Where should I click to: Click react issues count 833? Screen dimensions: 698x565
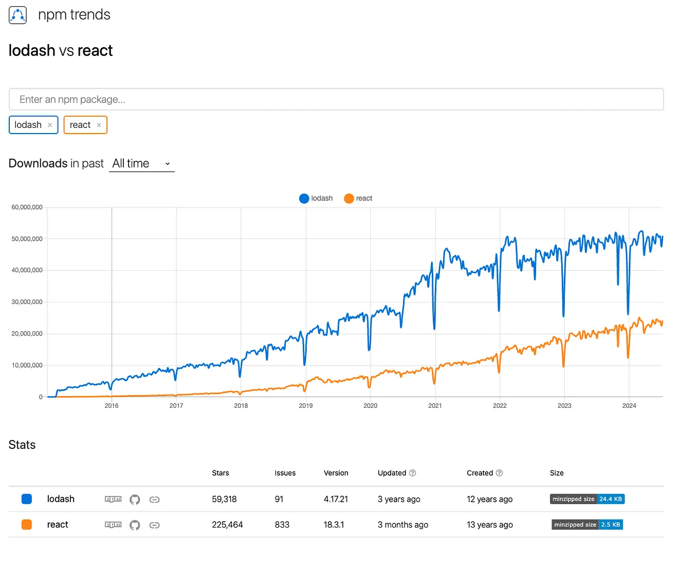pos(282,524)
